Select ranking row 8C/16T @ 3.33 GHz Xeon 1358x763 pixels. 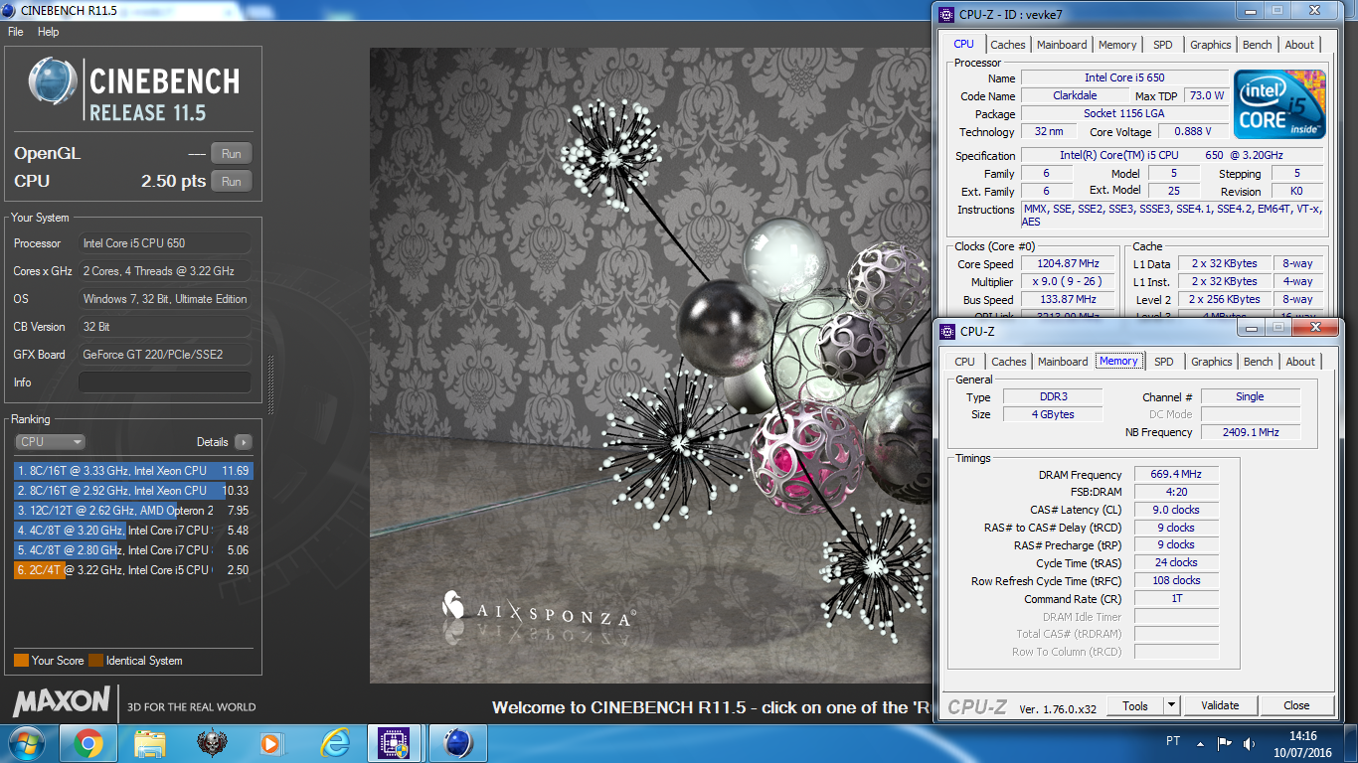[x=133, y=471]
